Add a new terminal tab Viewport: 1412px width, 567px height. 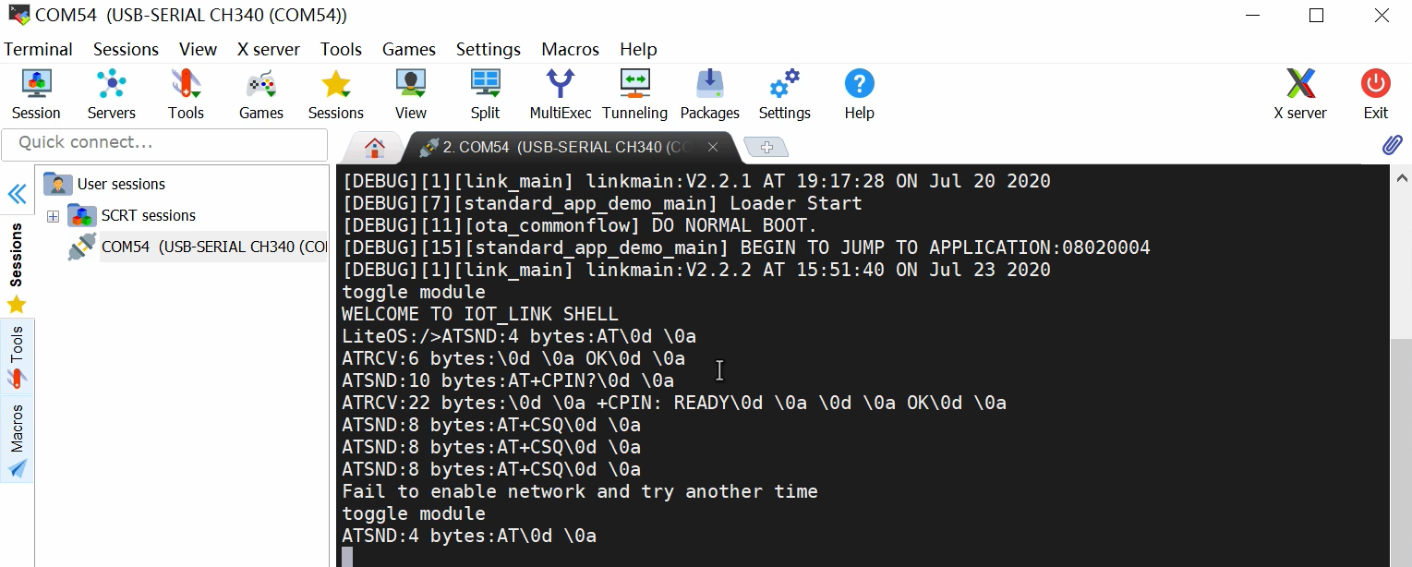tap(766, 147)
